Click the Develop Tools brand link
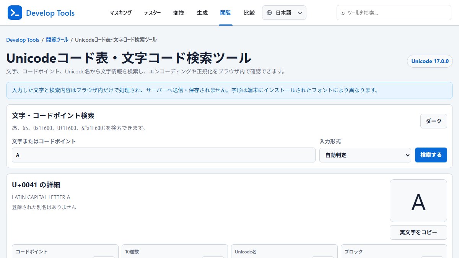 (x=50, y=13)
